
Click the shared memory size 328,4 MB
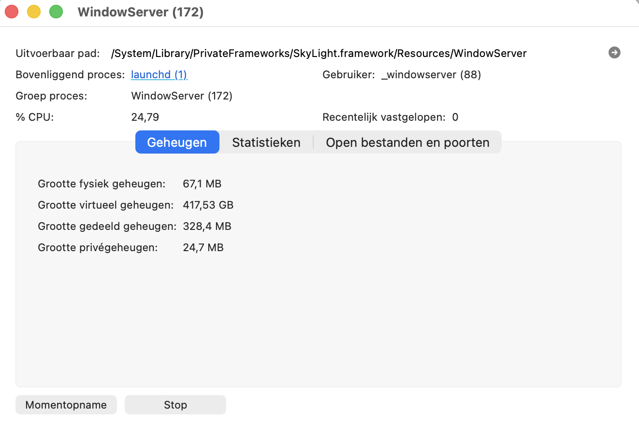click(207, 226)
